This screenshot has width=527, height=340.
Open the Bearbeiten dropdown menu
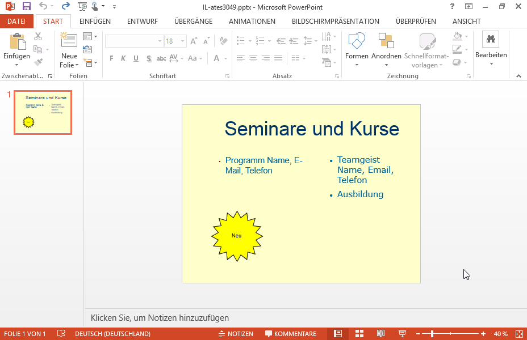coord(491,49)
